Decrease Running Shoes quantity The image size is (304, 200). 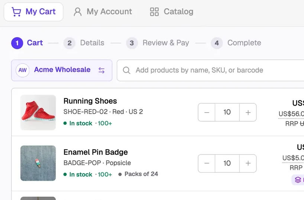click(207, 112)
